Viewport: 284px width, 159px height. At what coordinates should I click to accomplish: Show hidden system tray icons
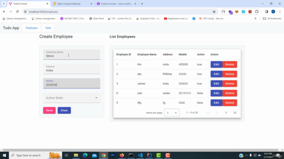[246, 155]
